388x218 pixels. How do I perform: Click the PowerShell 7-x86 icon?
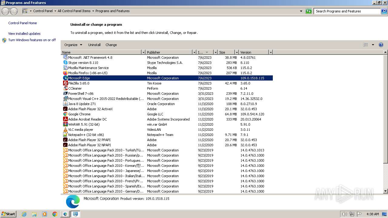click(65, 94)
